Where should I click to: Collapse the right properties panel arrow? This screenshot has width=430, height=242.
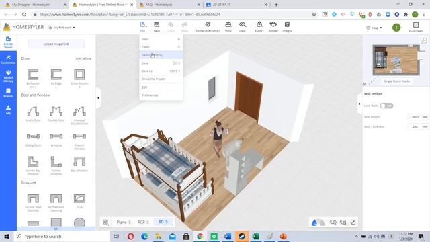pos(359,104)
